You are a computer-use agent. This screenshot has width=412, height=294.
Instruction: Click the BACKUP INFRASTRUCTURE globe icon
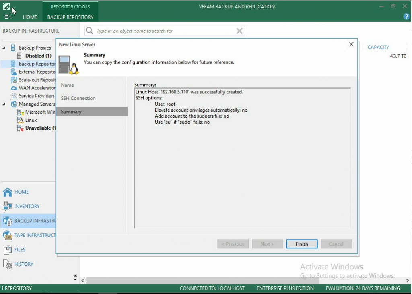tap(8, 221)
